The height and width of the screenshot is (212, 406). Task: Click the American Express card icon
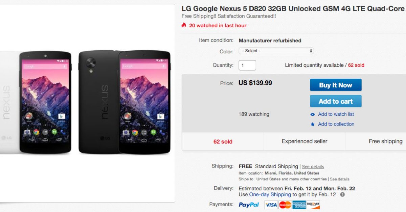pyautogui.click(x=299, y=205)
